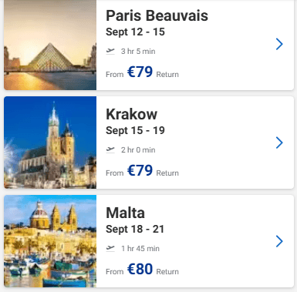Select the Krakow destination title
The height and width of the screenshot is (292, 297).
(x=131, y=114)
